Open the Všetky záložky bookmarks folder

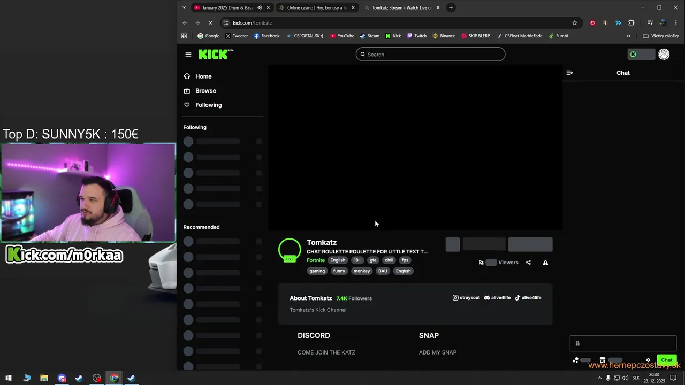pos(661,36)
